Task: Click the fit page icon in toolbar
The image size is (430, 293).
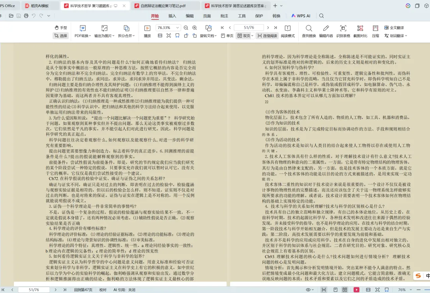Action: tap(169, 36)
